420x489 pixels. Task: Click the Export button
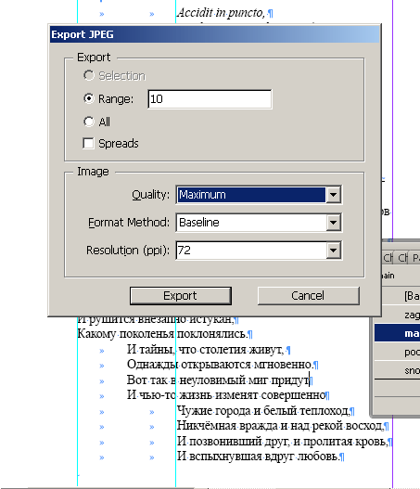[x=181, y=296]
